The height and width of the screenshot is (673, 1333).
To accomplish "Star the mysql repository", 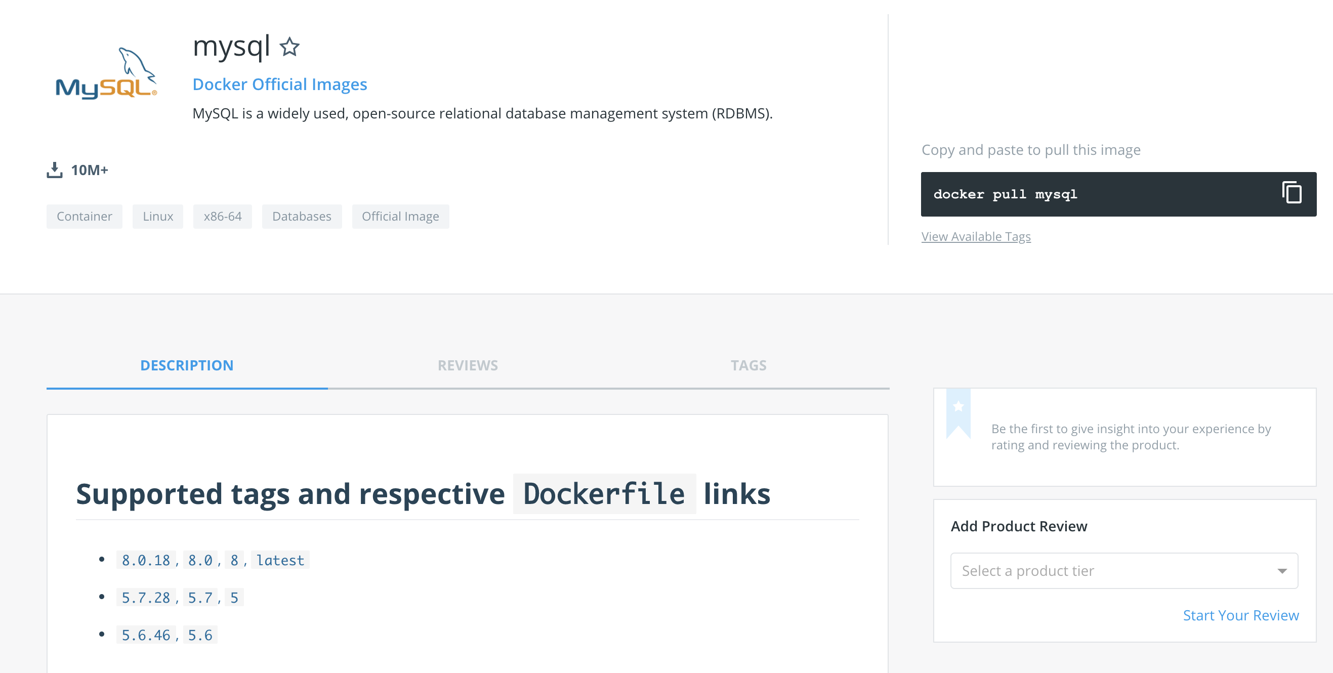I will point(289,47).
